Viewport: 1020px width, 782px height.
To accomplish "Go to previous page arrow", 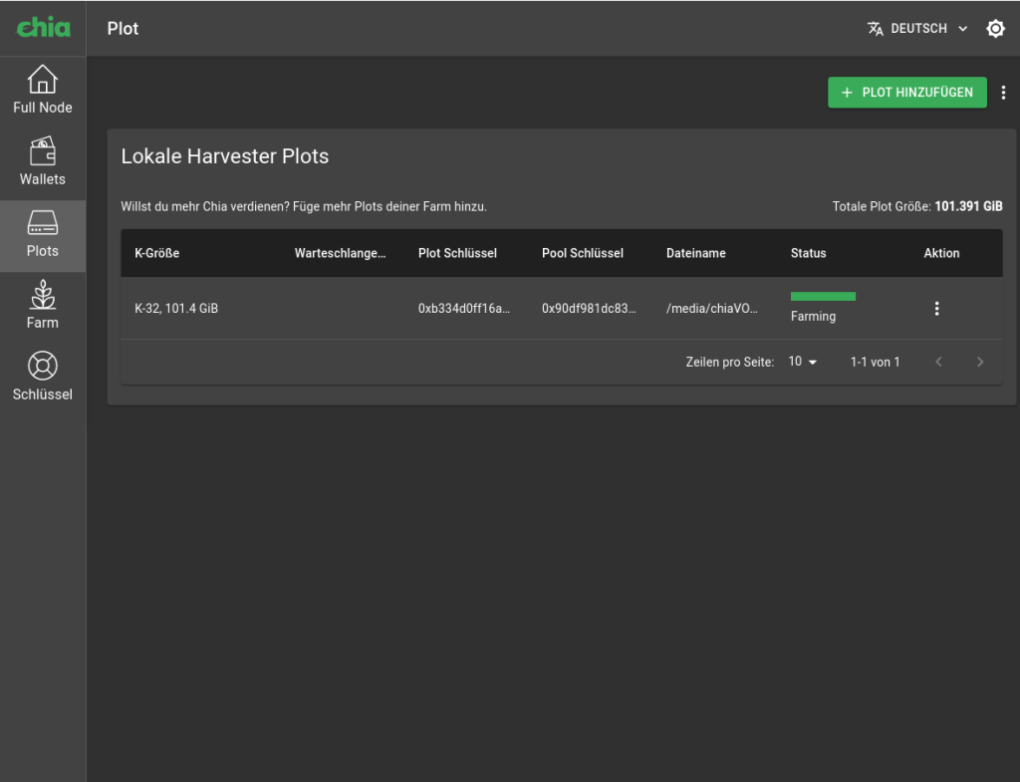I will pyautogui.click(x=938, y=362).
